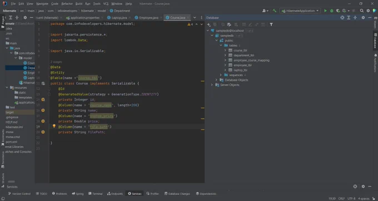Hide the Database tool window
This screenshot has width=378, height=201.
[x=370, y=18]
